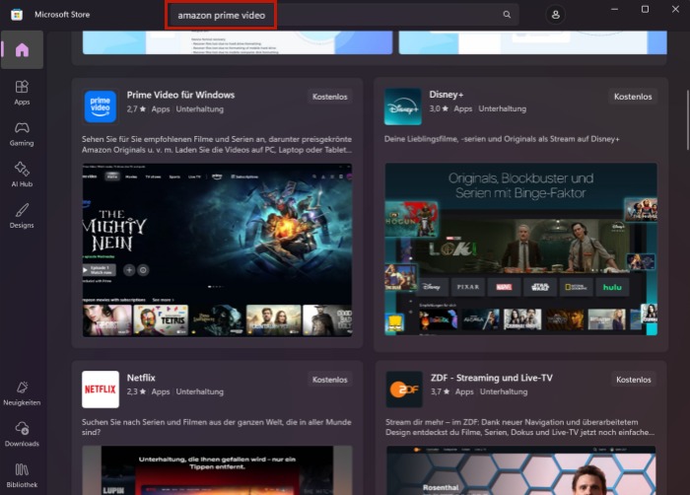Click the Netflix description text

point(217,427)
